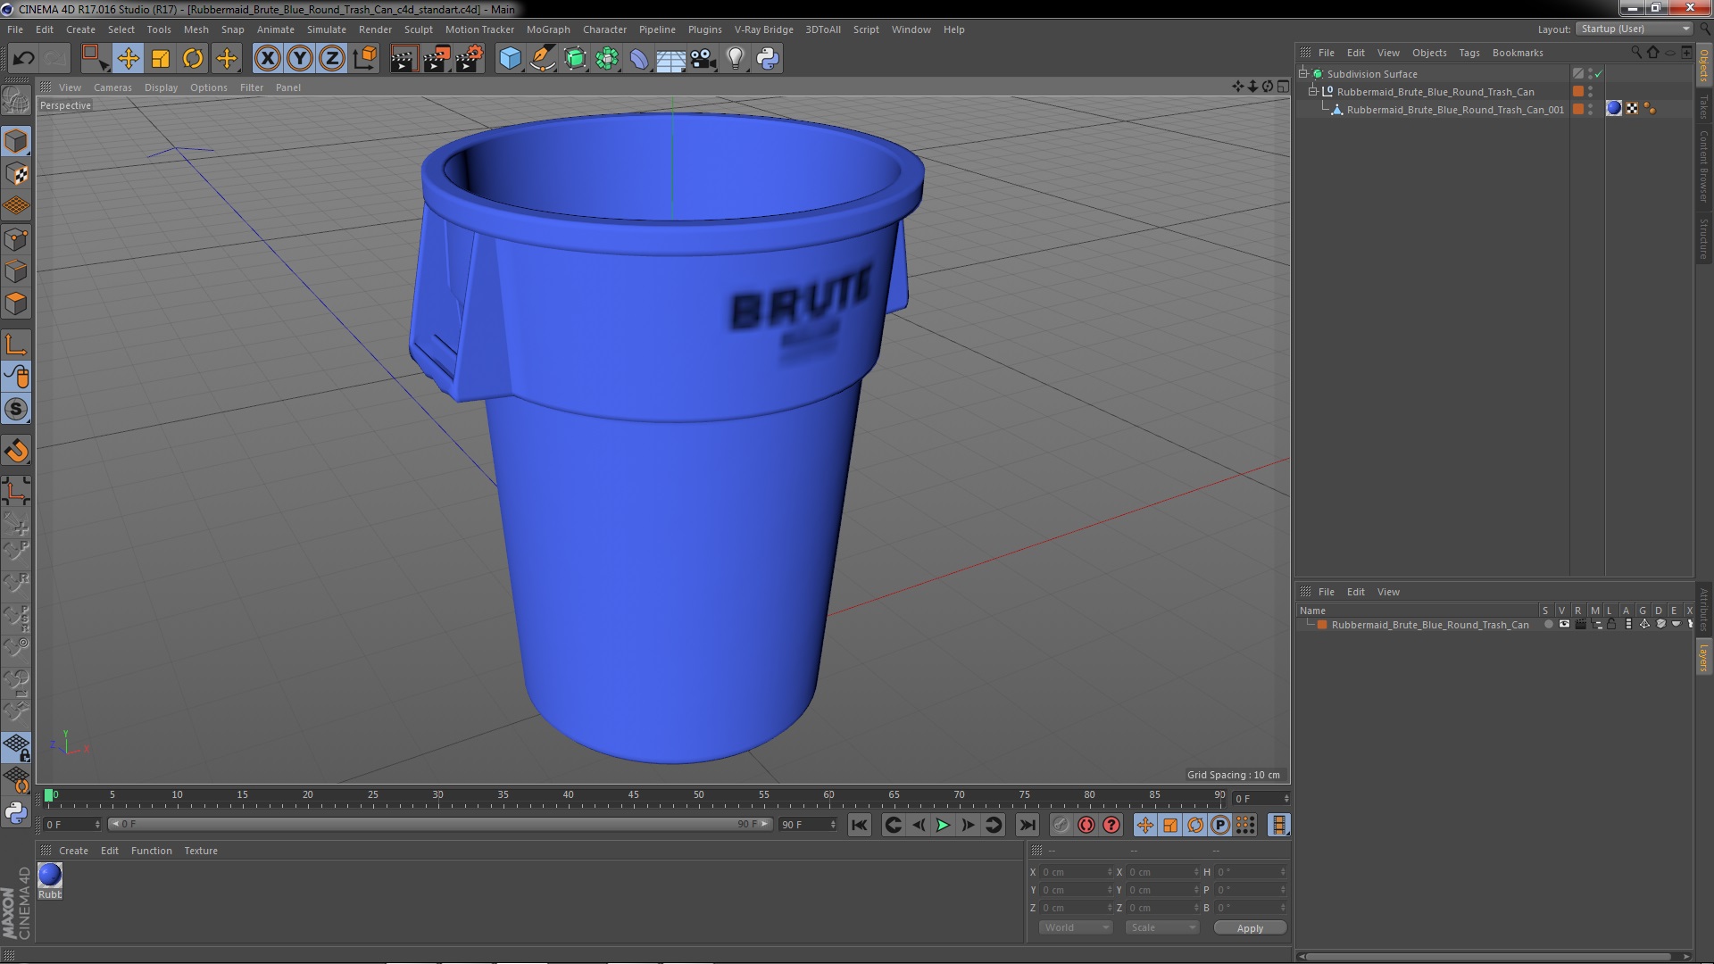Select the Rubb material thumbnail
Screen dimensions: 1714x964
[x=50, y=875]
